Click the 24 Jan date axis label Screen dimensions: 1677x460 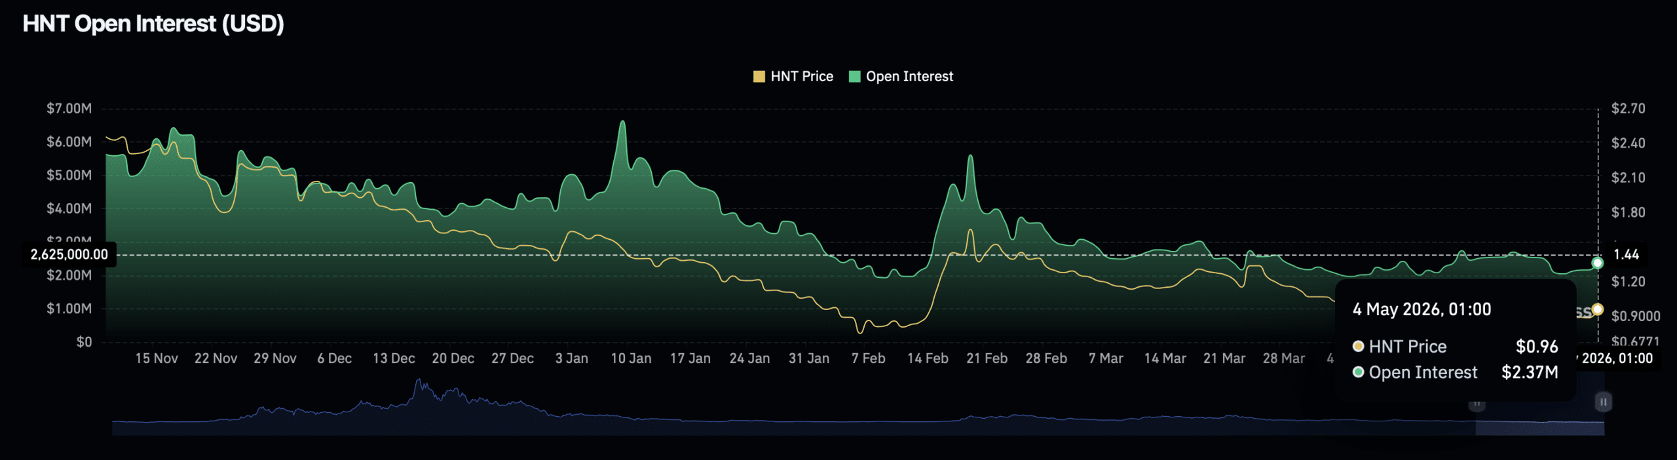749,358
